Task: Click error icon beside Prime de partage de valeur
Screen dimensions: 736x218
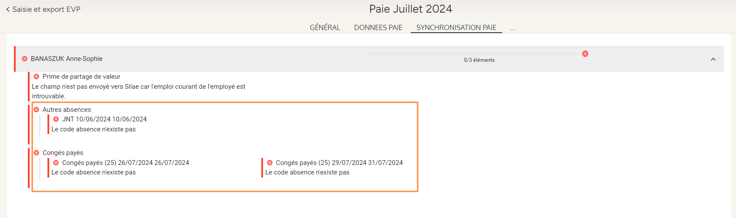Action: (x=37, y=77)
